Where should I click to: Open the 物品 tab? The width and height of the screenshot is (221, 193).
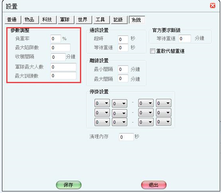coord(31,20)
